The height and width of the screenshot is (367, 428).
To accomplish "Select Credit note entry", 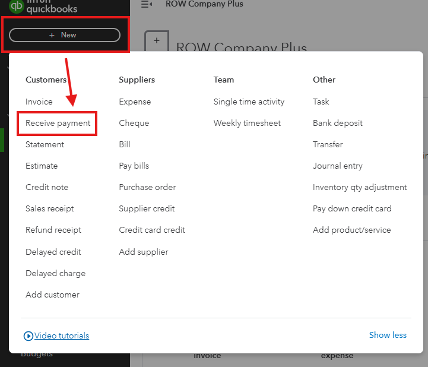I will click(x=47, y=187).
